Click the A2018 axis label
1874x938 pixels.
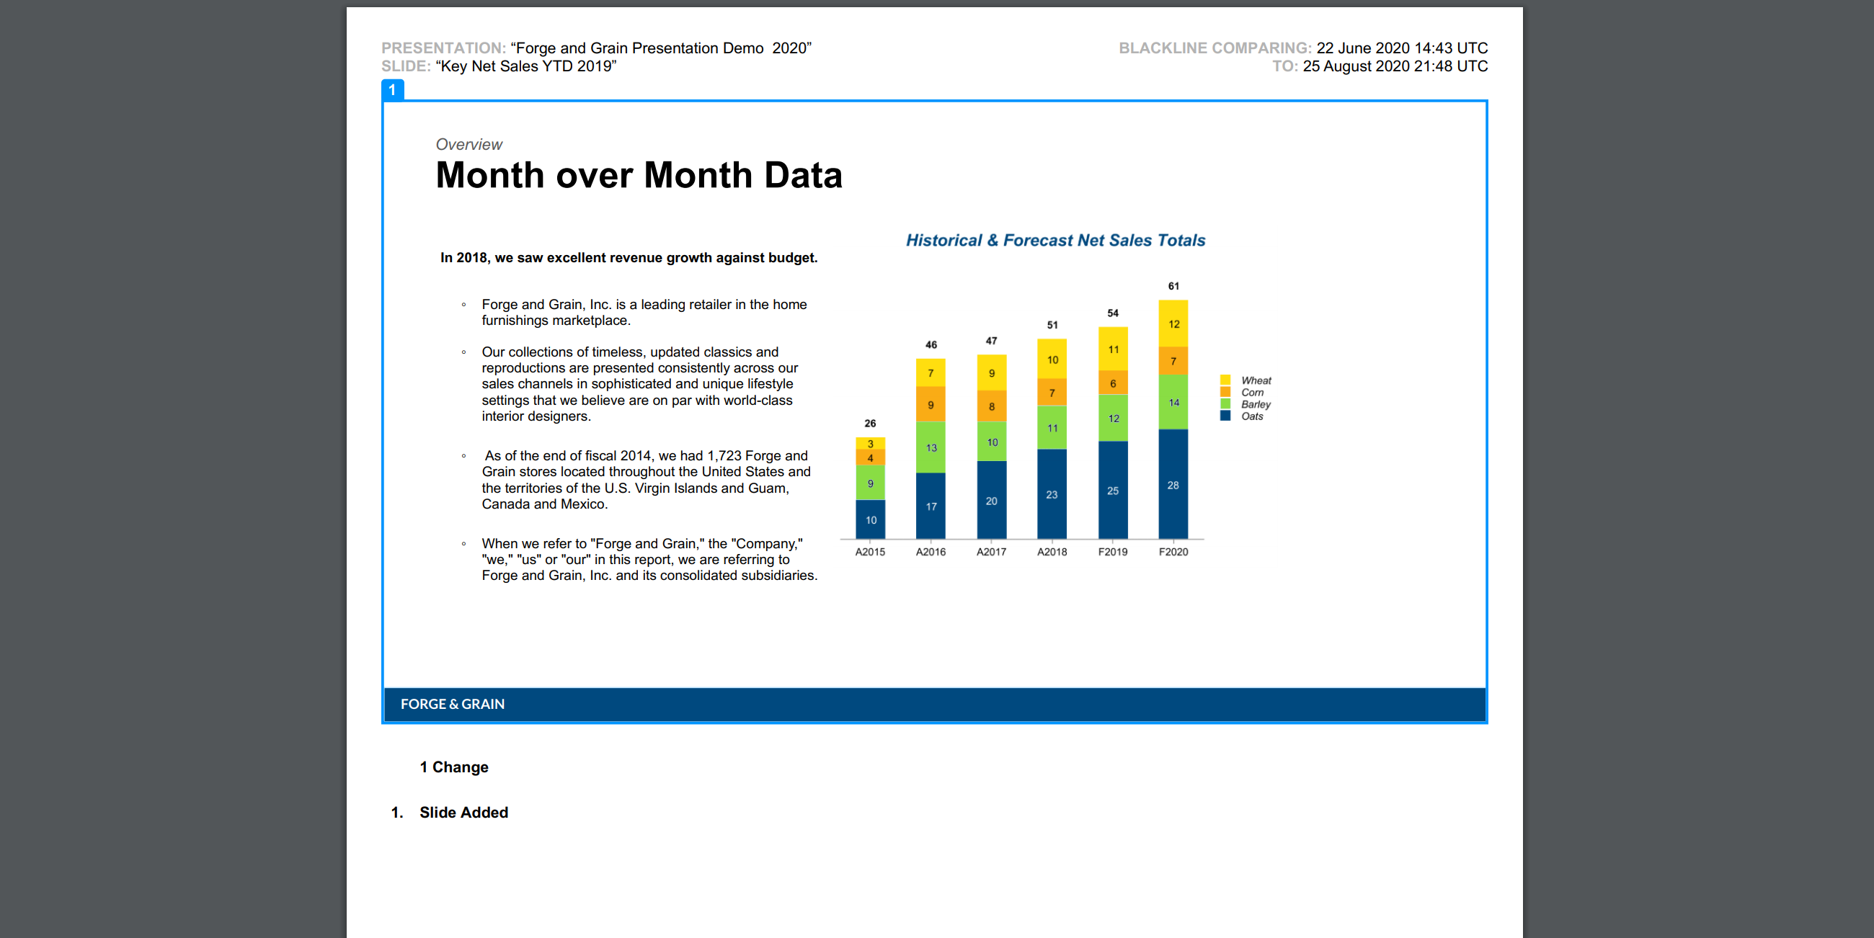[x=1051, y=552]
